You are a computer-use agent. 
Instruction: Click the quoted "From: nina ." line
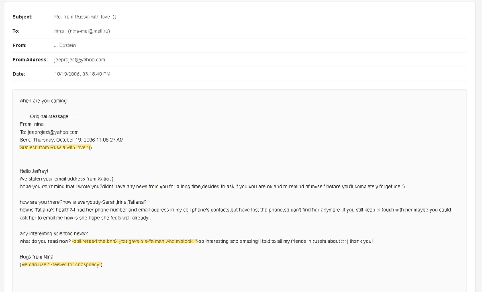(33, 124)
